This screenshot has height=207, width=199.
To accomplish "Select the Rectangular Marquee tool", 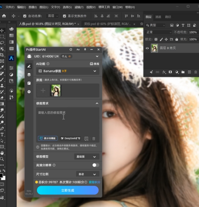I will [x=2, y=36].
